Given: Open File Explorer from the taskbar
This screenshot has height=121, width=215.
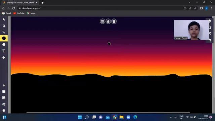Looking at the screenshot, I should point(122,117).
